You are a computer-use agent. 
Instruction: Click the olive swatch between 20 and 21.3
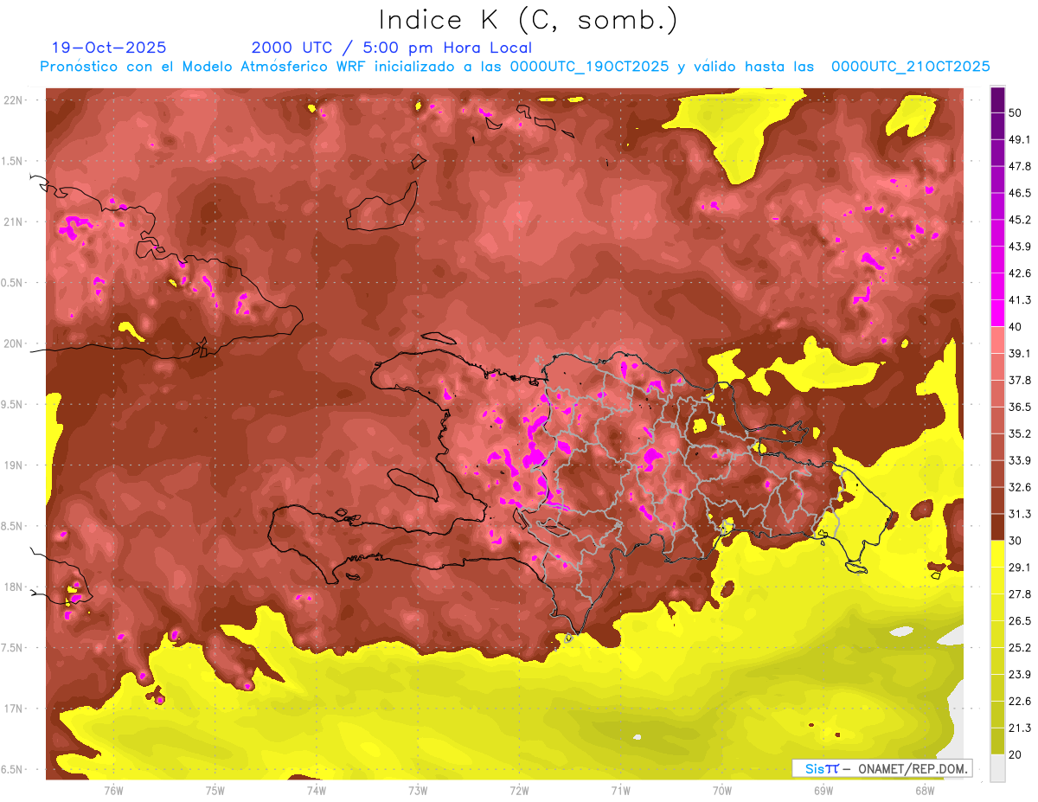pyautogui.click(x=997, y=741)
